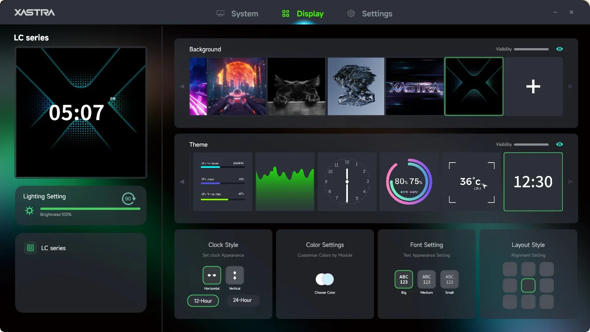The width and height of the screenshot is (590, 332).
Task: Select the Vertical clock style icon
Action: point(235,275)
